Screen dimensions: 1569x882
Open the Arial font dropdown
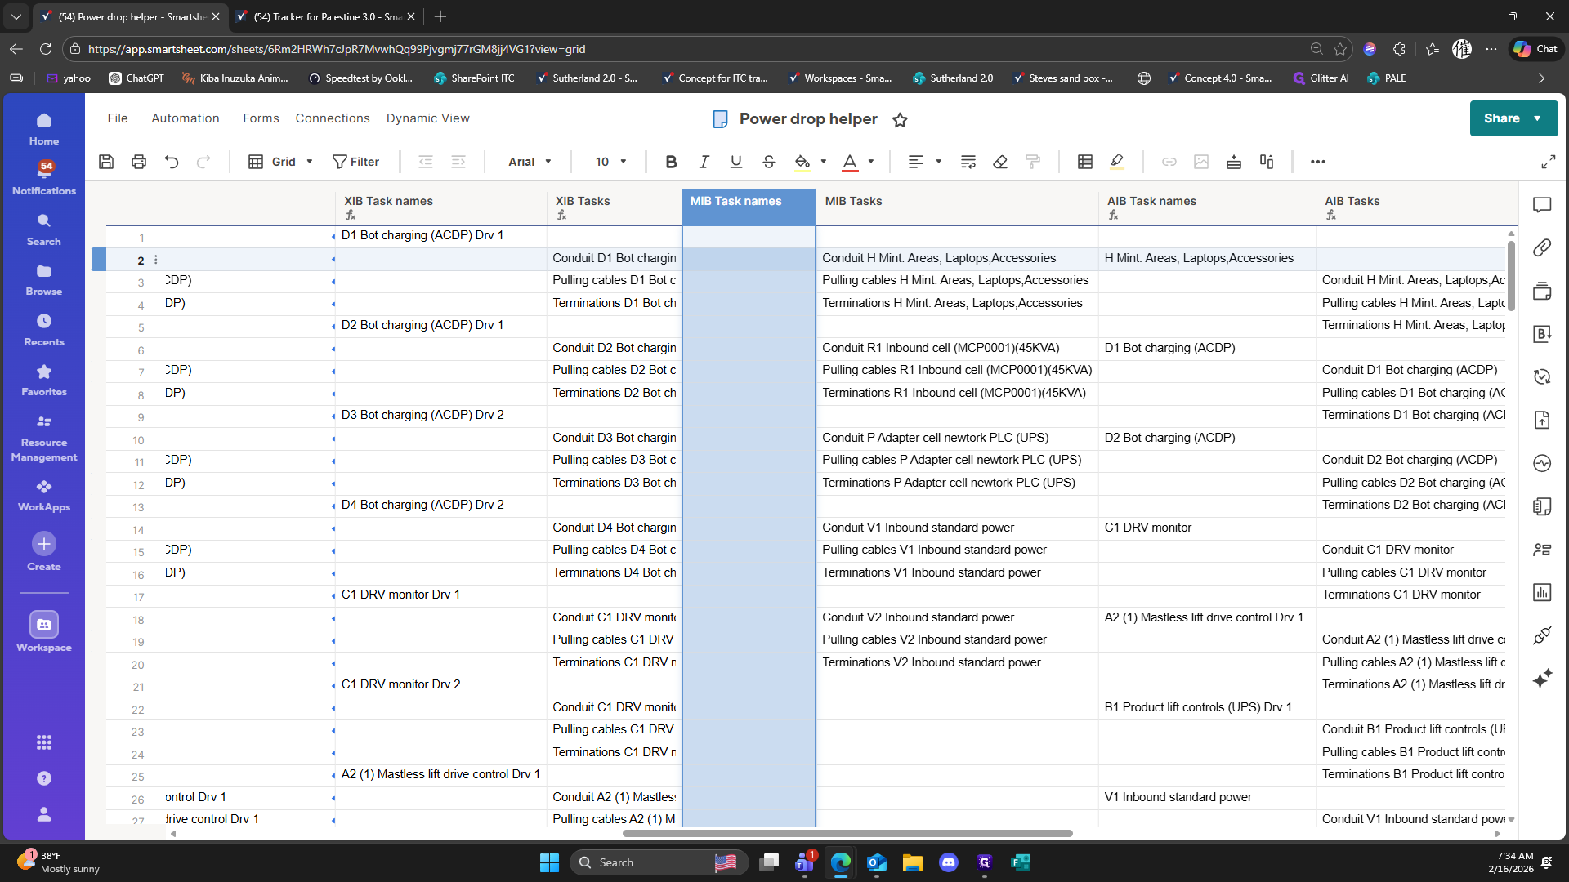point(530,162)
